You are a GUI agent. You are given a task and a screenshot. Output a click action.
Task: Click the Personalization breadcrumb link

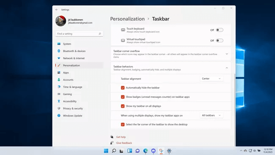(127, 19)
